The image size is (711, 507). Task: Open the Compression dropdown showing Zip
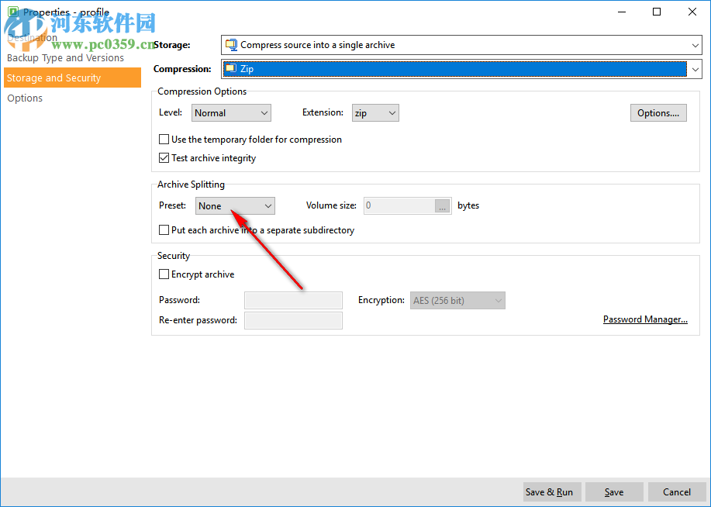[x=696, y=69]
